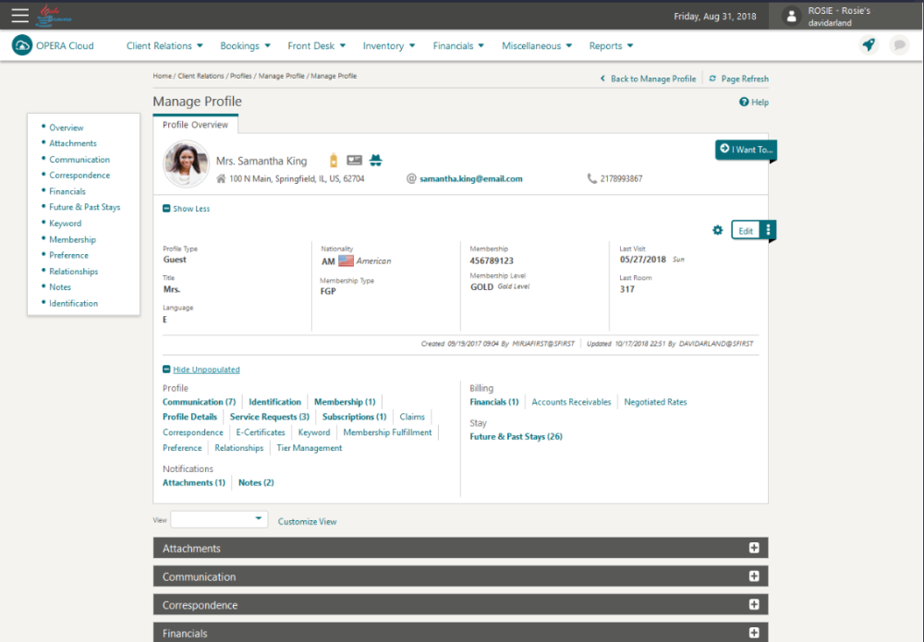Screen dimensions: 924x642
Task: Open Notes (2) link
Action: tap(256, 482)
